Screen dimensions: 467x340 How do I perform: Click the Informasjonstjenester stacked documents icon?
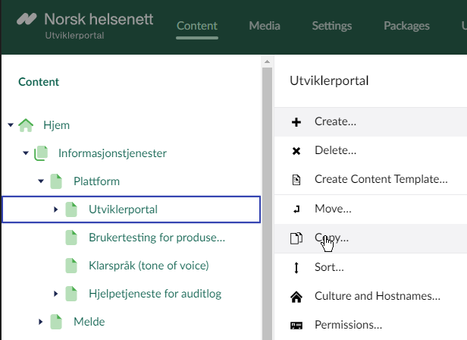coord(41,153)
